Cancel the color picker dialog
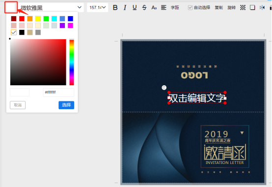Image resolution: width=272 pixels, height=187 pixels. click(x=18, y=105)
